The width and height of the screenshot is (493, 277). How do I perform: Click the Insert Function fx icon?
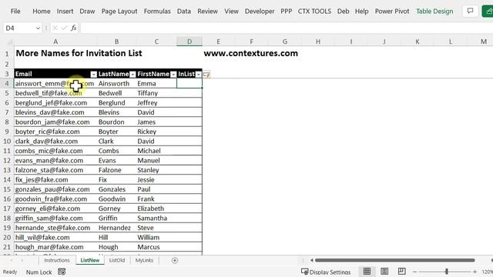click(74, 28)
